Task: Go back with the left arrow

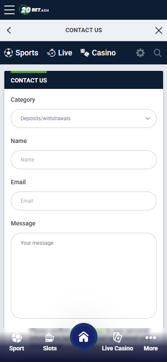Action: pos(9,30)
